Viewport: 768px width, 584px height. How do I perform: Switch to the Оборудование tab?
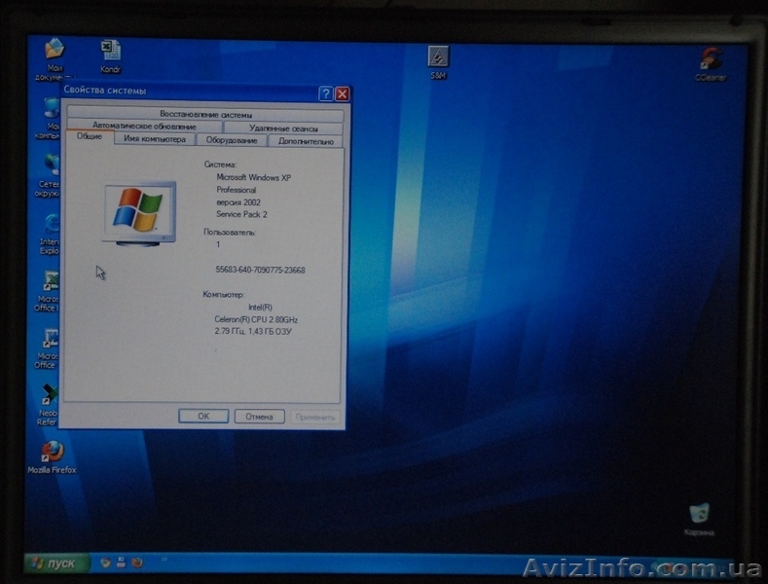pos(232,140)
